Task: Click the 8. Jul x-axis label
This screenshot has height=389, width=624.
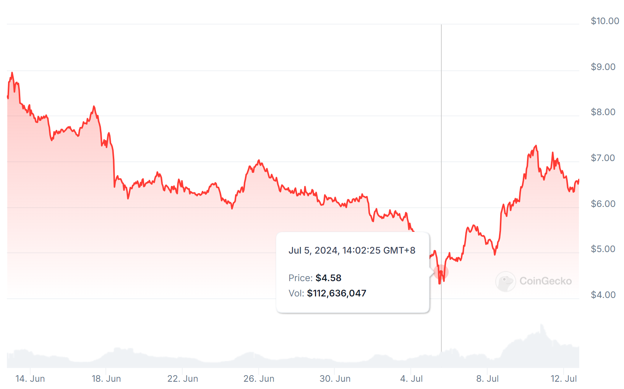Action: (x=488, y=379)
